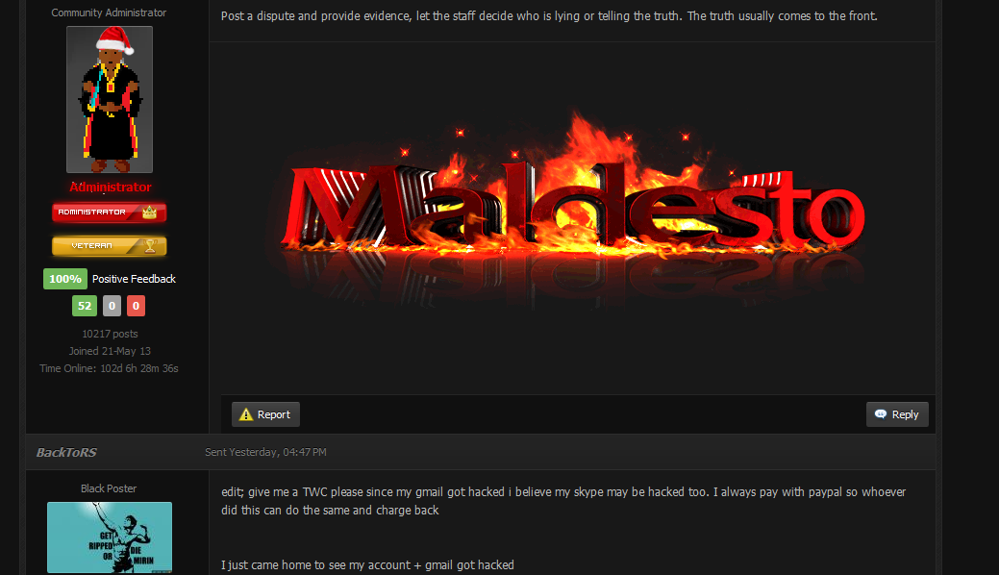This screenshot has width=999, height=575.
Task: Open the grey neutral feedback count
Action: [112, 306]
